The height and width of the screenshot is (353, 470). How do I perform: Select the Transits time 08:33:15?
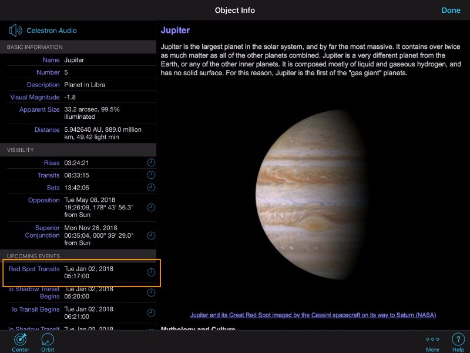[76, 175]
